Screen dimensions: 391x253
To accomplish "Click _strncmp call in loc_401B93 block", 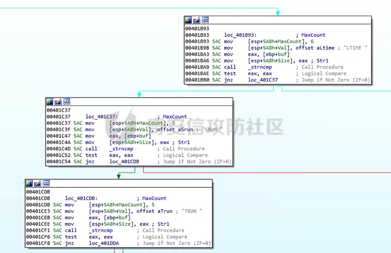I will [x=260, y=67].
